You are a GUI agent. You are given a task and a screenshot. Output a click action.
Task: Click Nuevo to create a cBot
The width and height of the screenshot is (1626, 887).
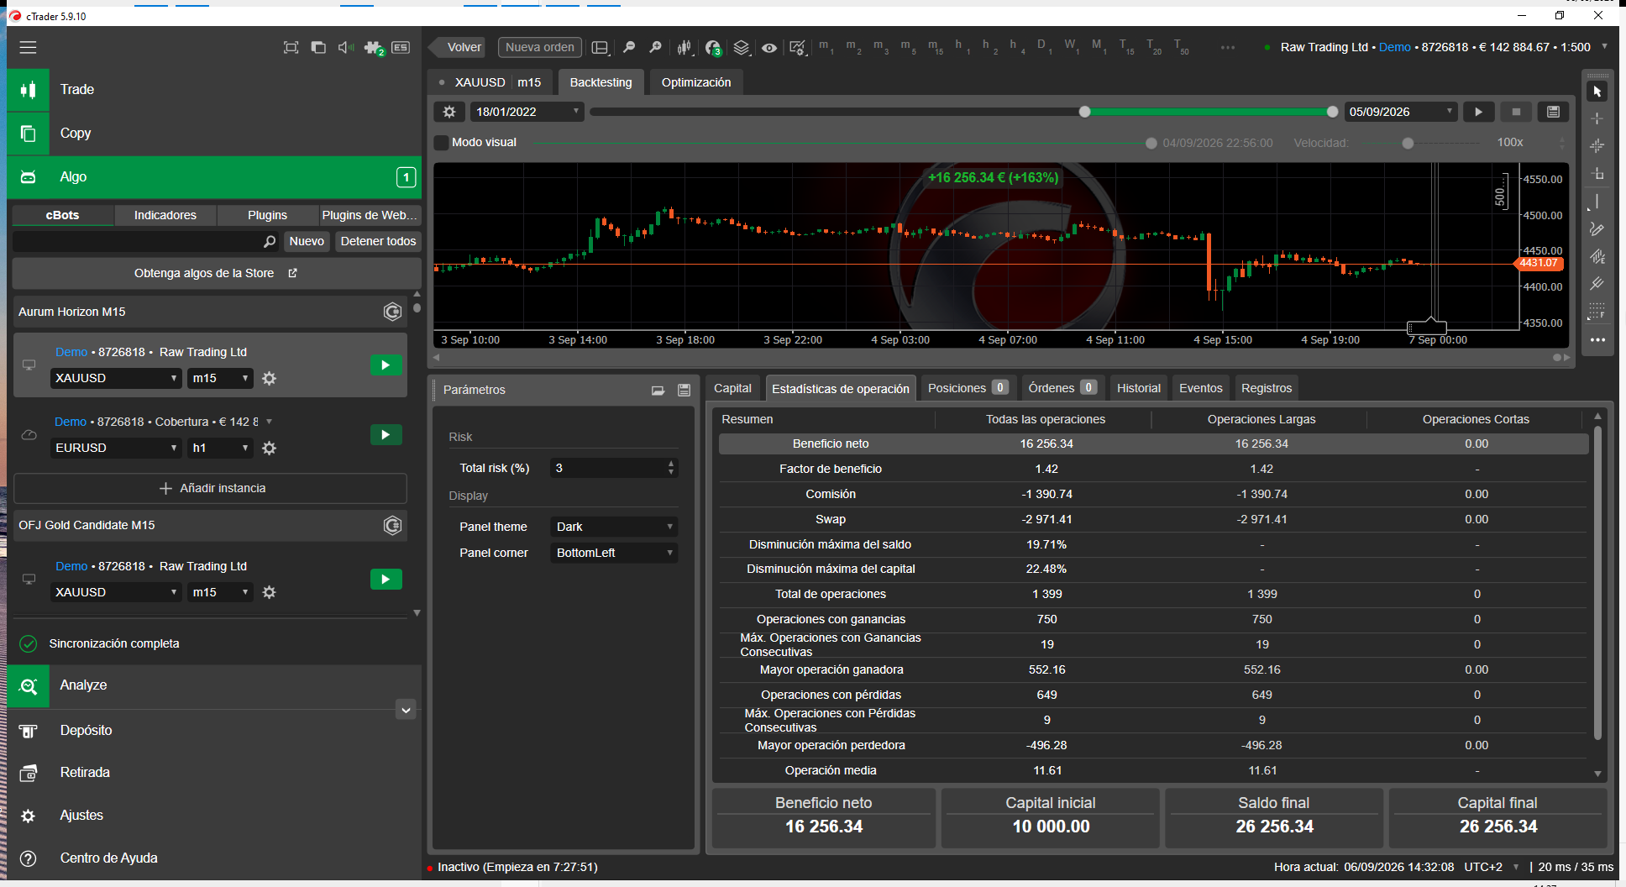click(x=307, y=242)
